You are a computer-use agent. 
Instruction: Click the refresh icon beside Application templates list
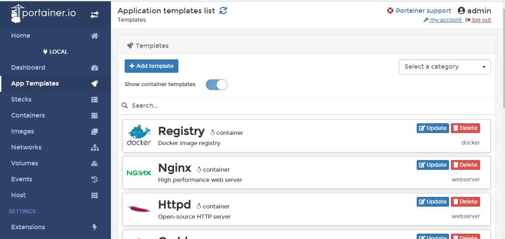point(223,11)
